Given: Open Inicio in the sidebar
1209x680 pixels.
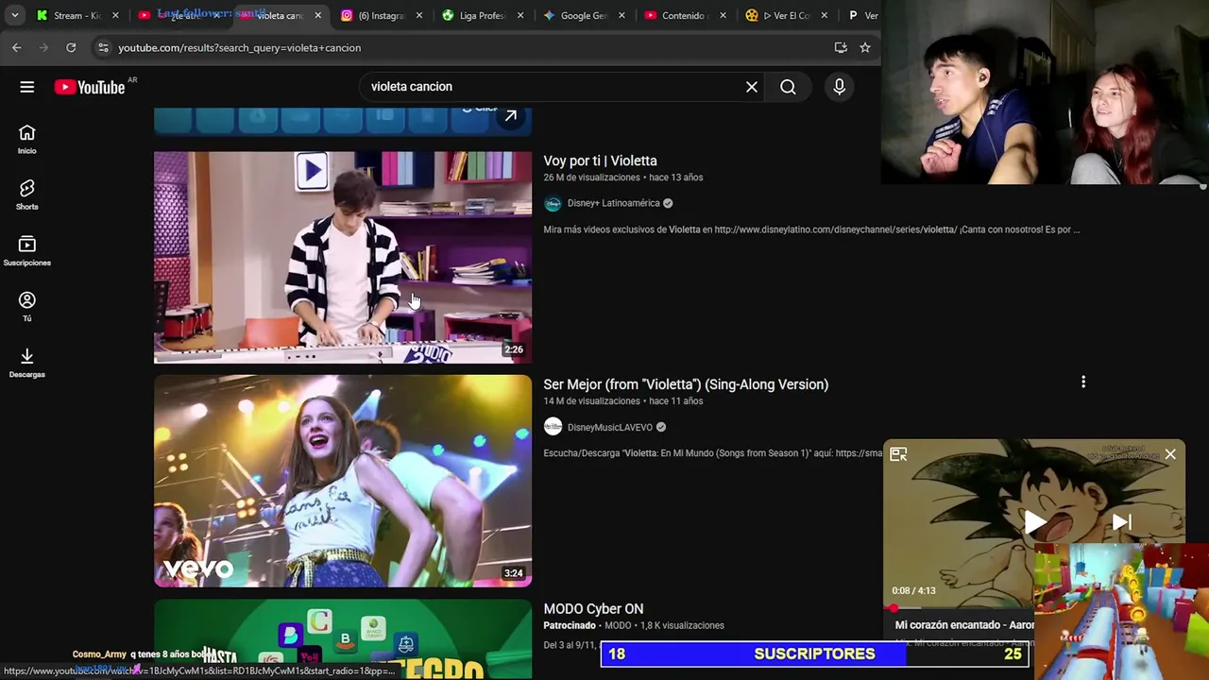Looking at the screenshot, I should coord(27,139).
